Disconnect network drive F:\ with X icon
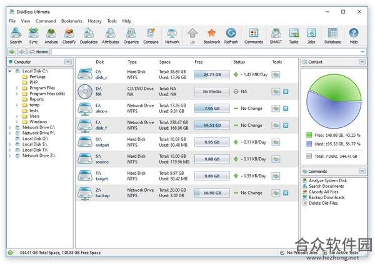This screenshot has height=264, width=375. [x=286, y=125]
